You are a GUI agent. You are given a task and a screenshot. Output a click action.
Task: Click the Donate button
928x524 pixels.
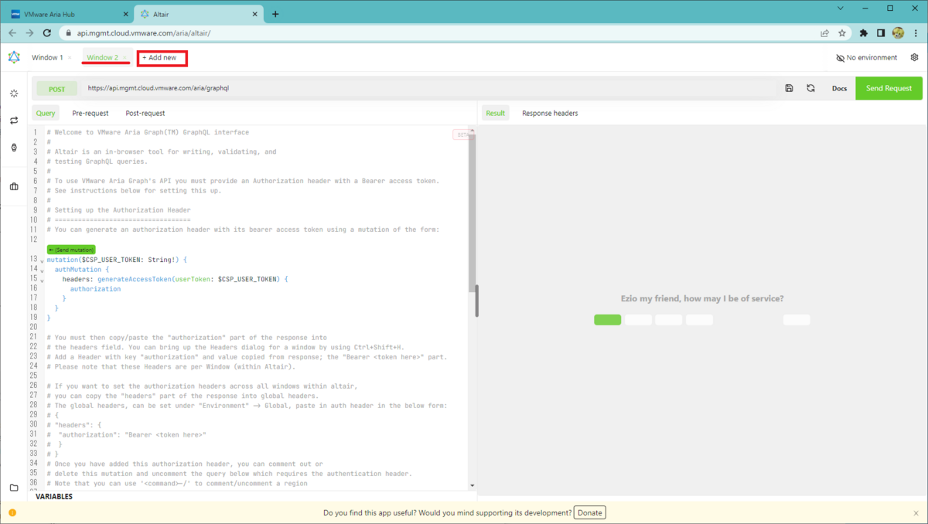coord(590,512)
